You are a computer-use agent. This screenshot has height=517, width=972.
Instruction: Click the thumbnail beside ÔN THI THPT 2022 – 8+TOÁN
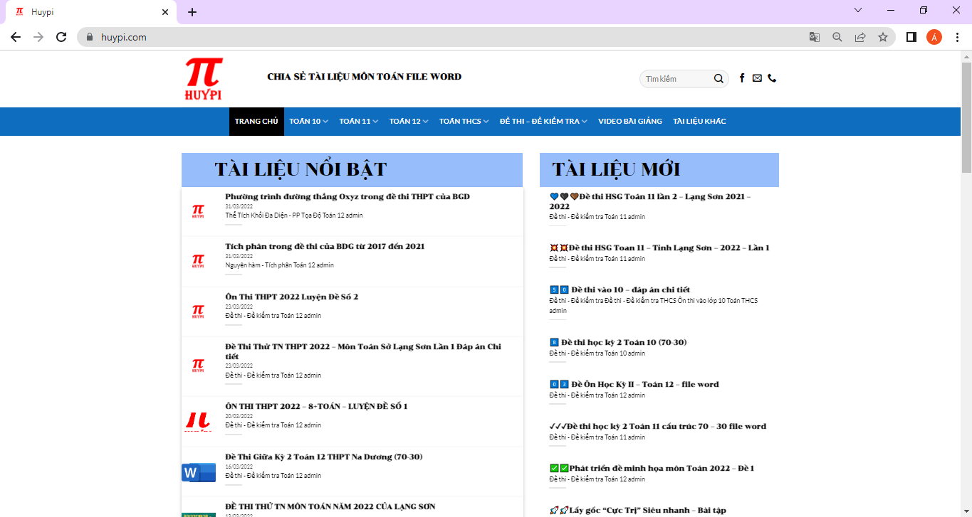click(x=199, y=421)
